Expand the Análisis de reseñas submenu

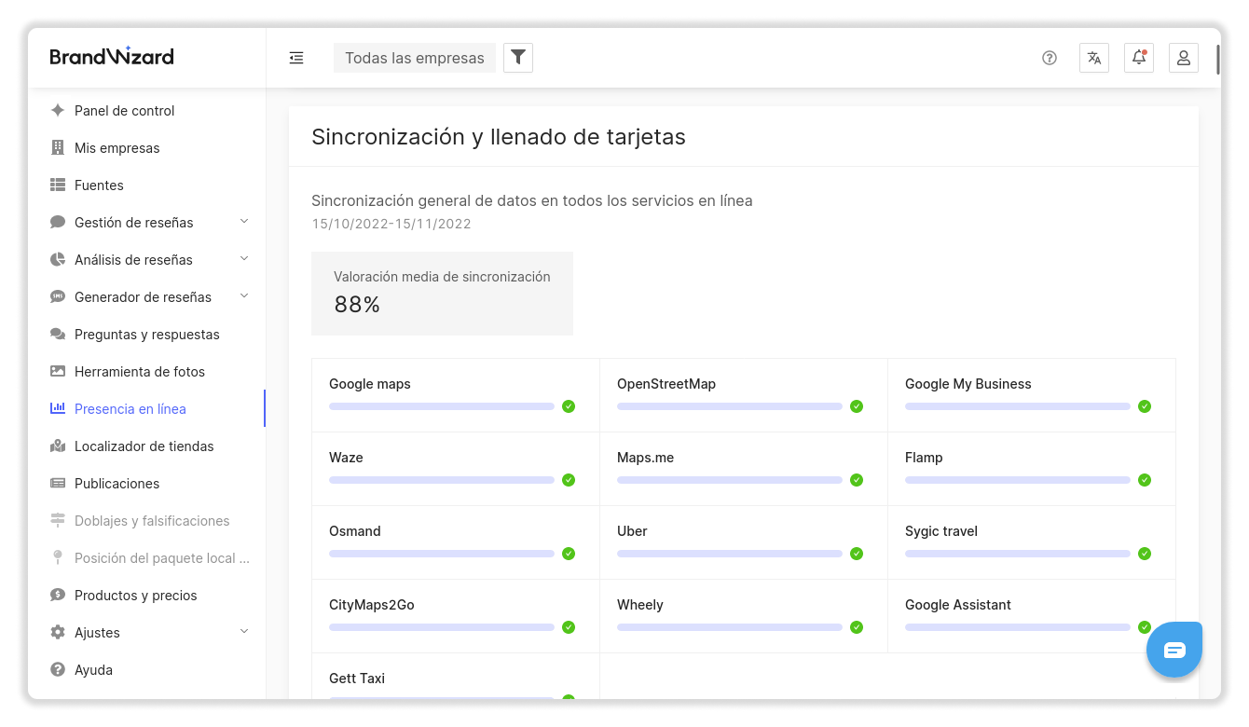point(244,259)
